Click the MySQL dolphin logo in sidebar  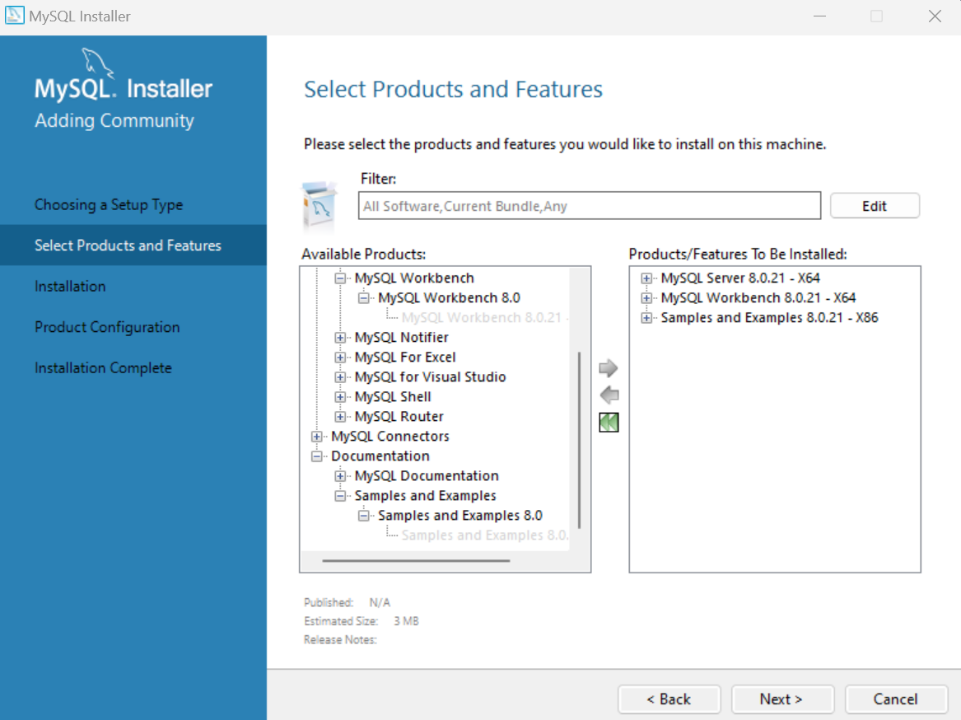(98, 63)
